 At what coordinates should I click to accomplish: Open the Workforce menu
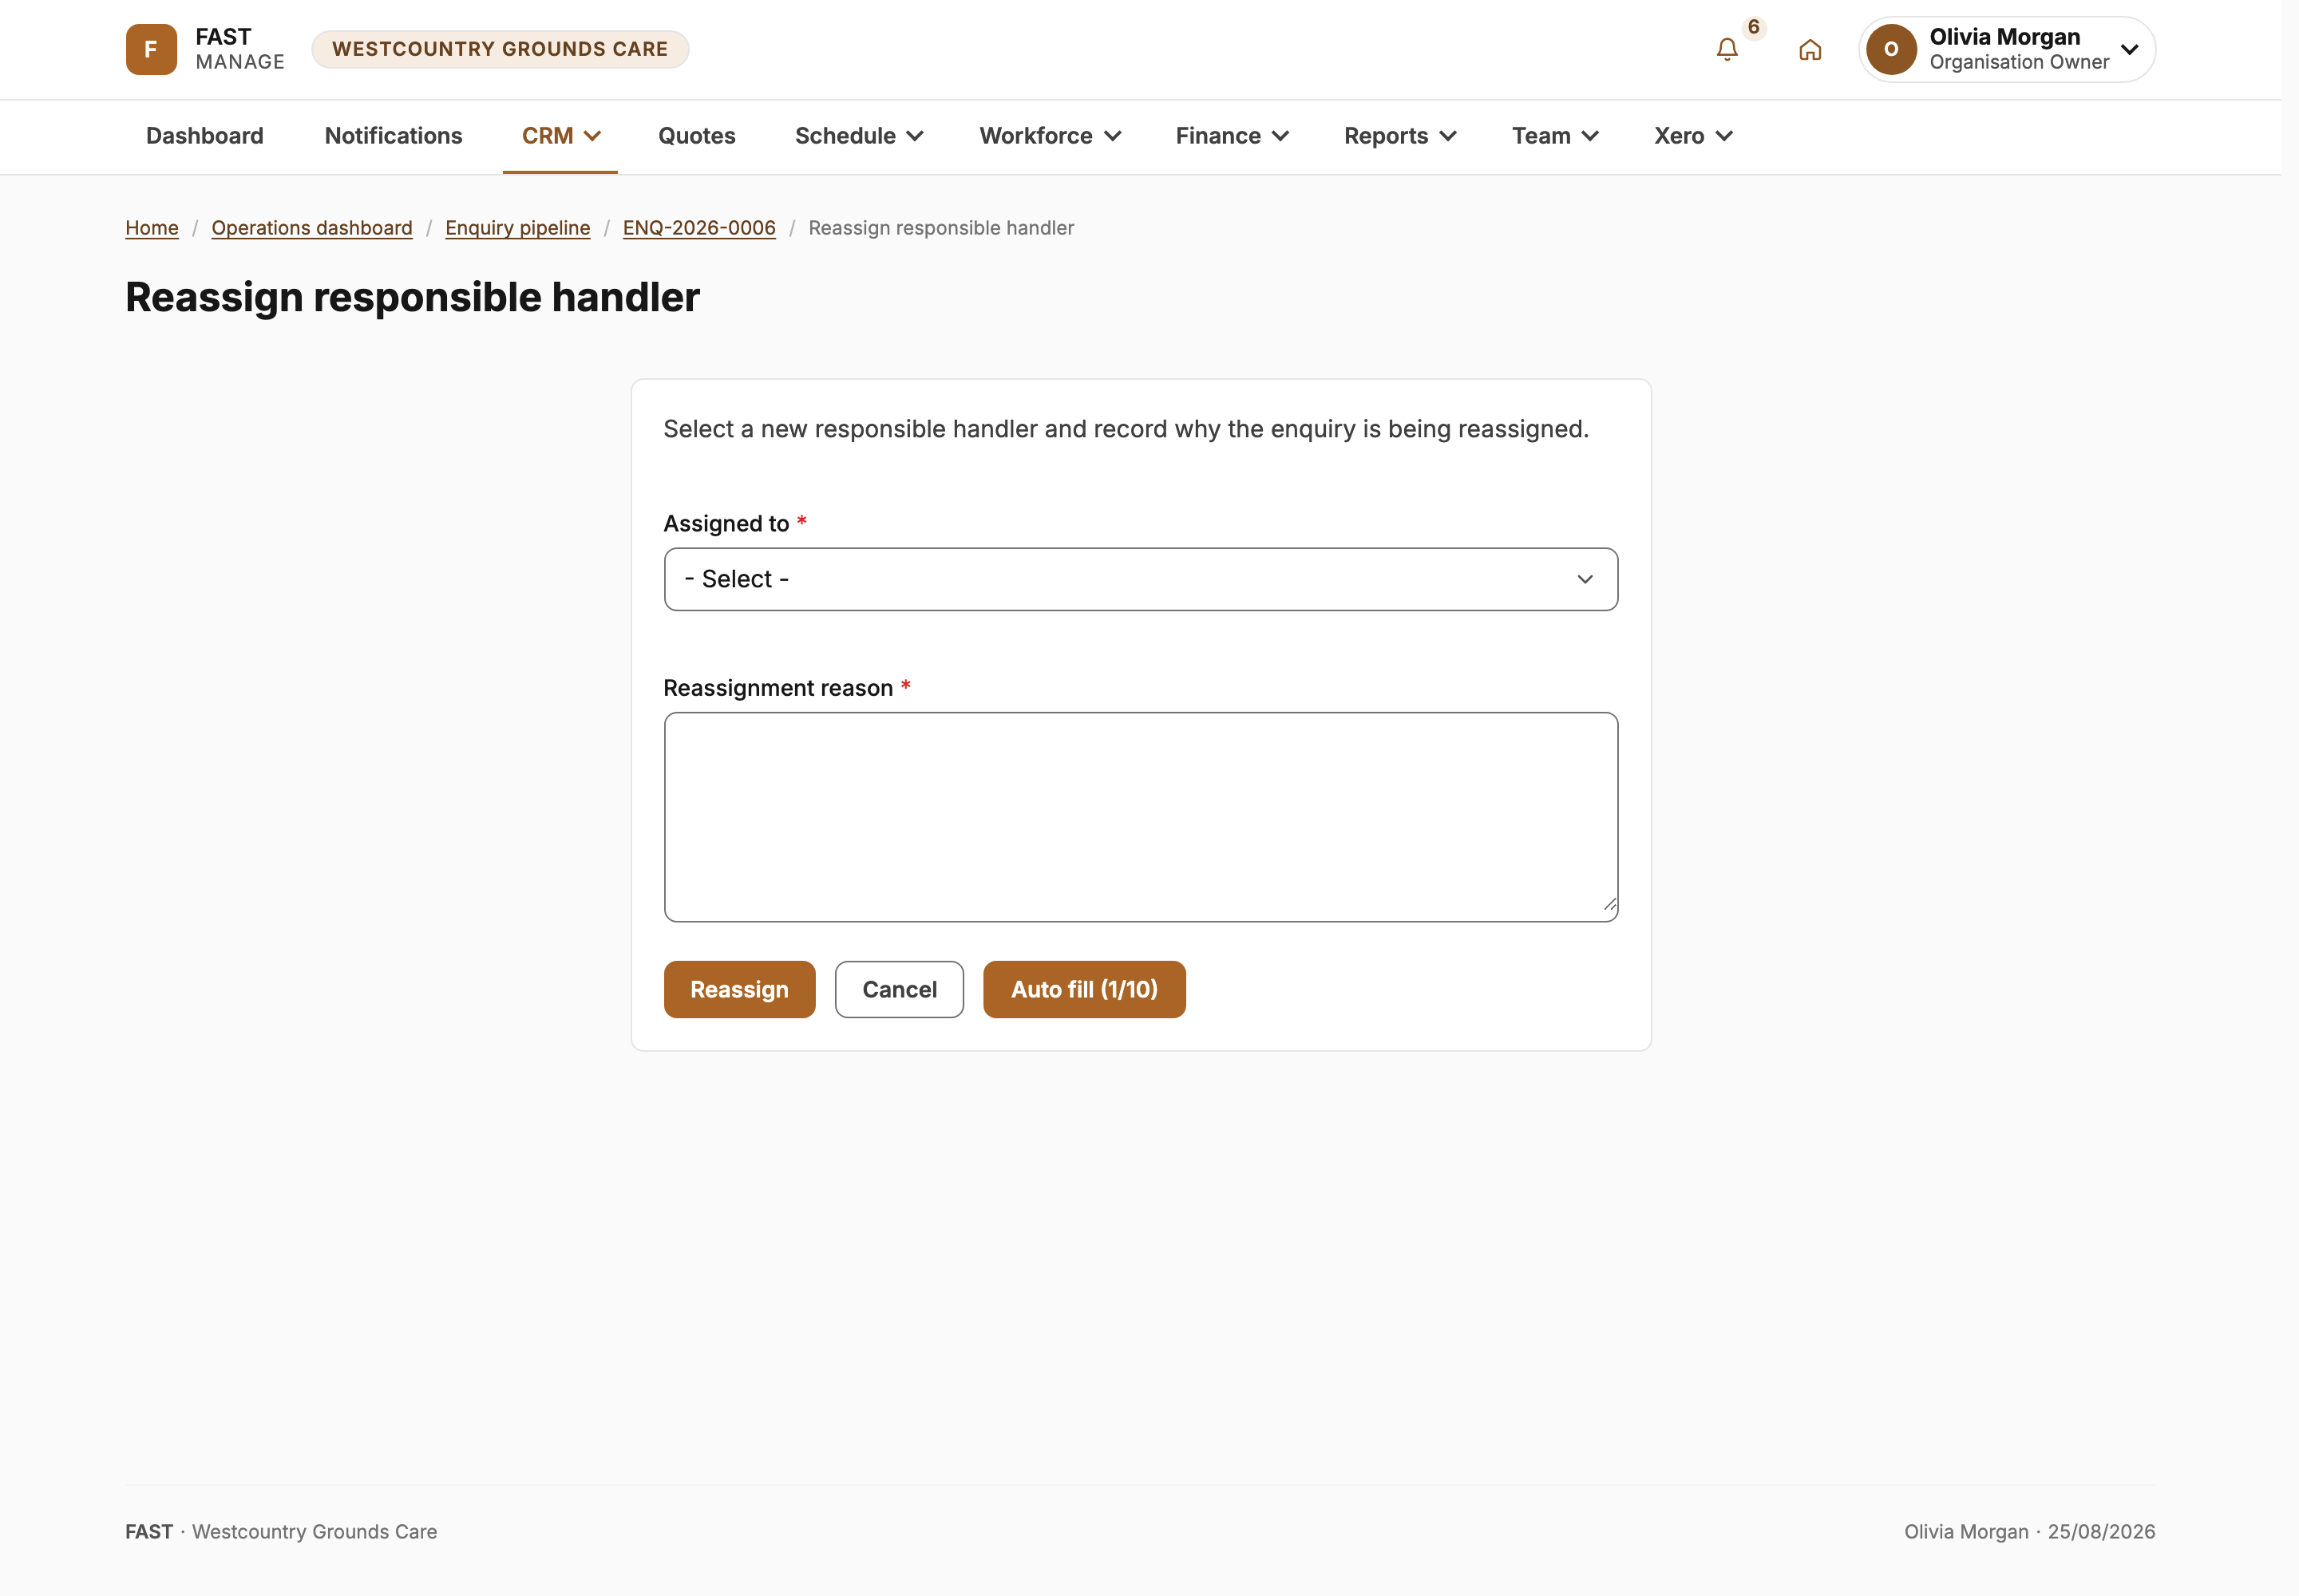click(x=1050, y=136)
